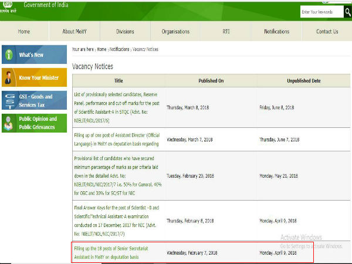
Task: Click the Government of India emblem logo
Action: [8, 6]
